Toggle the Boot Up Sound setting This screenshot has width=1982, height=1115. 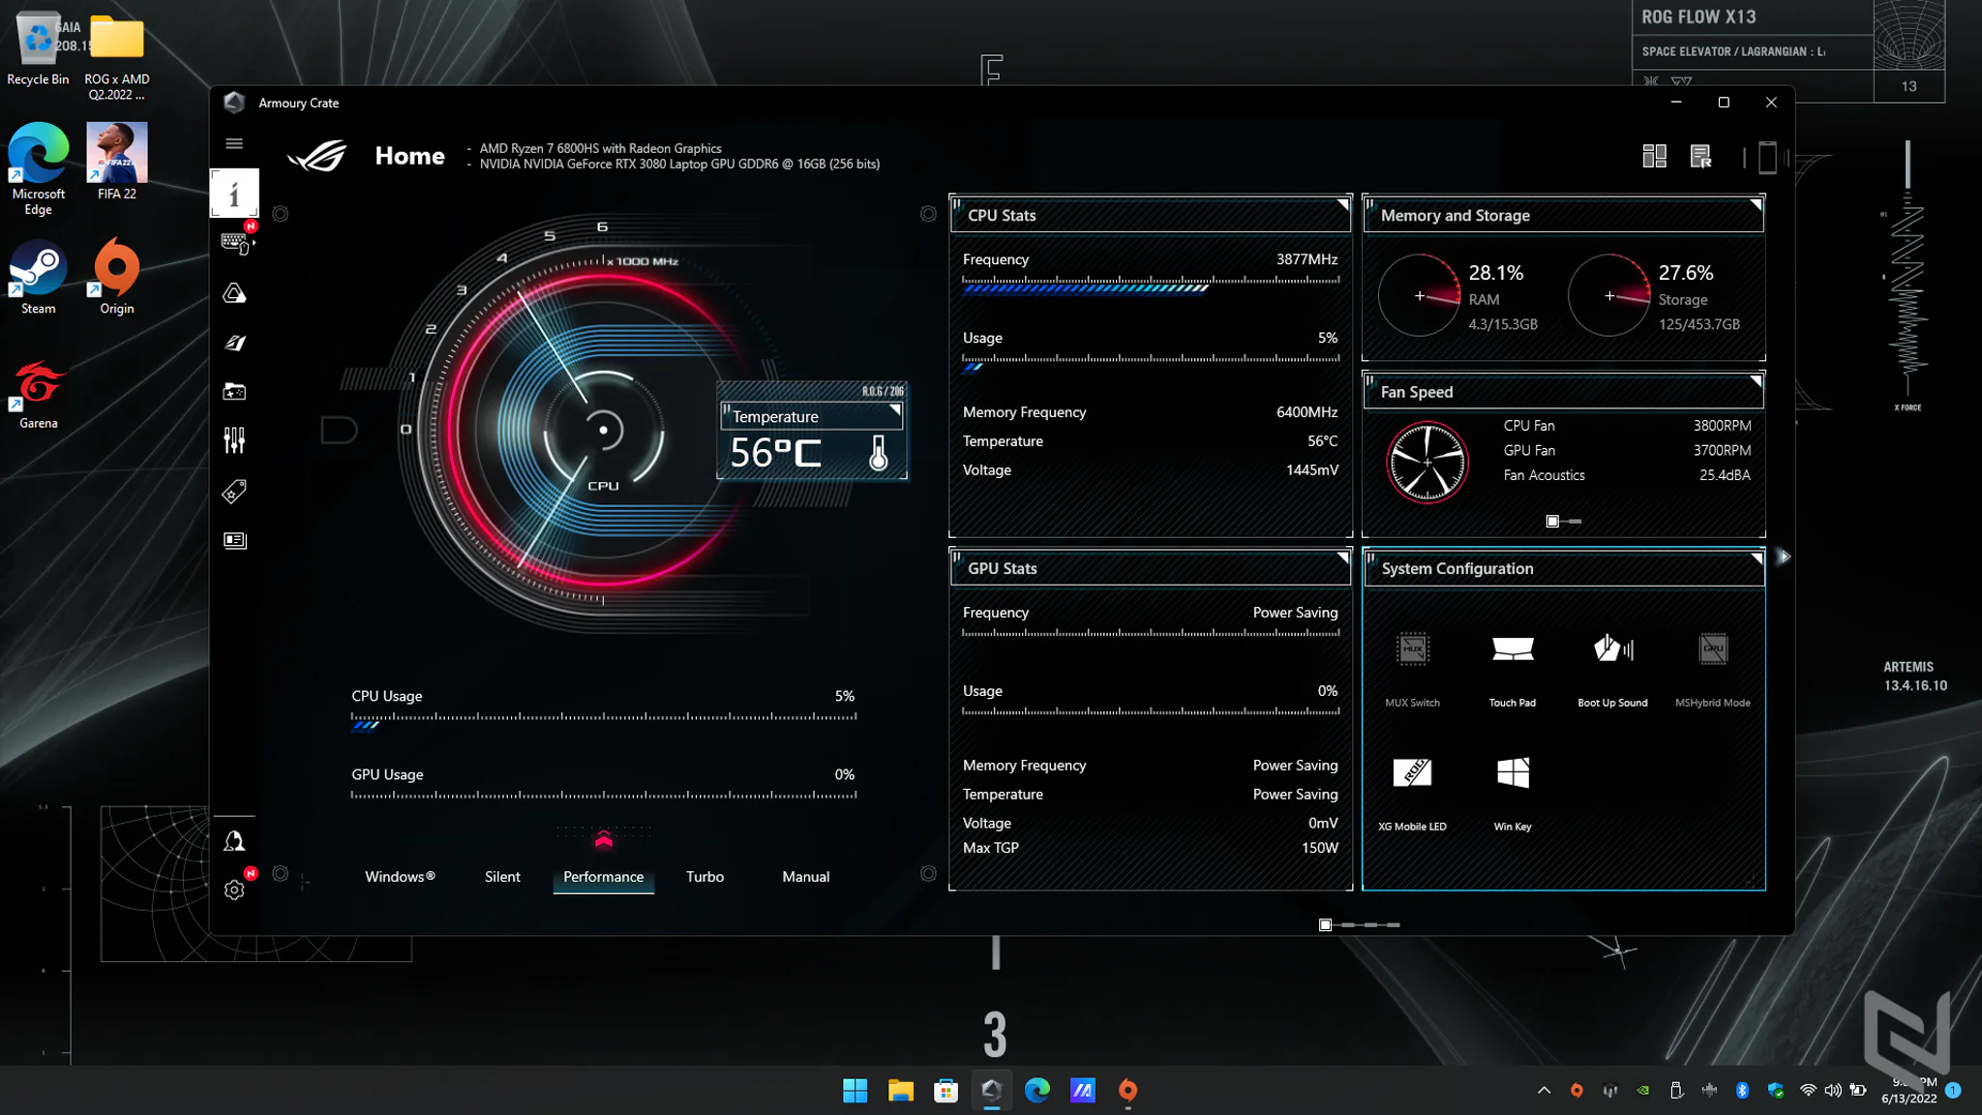point(1612,669)
